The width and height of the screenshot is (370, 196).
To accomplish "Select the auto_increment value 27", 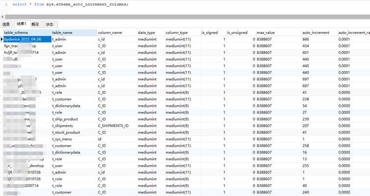I will [305, 112].
